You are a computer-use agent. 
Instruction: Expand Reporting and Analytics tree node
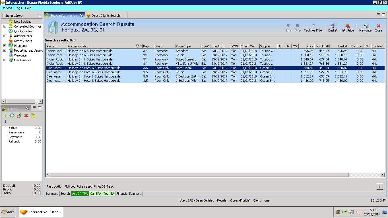pos(5,51)
